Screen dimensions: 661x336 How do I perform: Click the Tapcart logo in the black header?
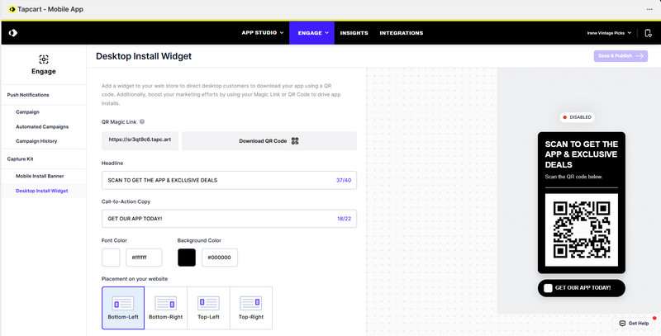coord(13,33)
